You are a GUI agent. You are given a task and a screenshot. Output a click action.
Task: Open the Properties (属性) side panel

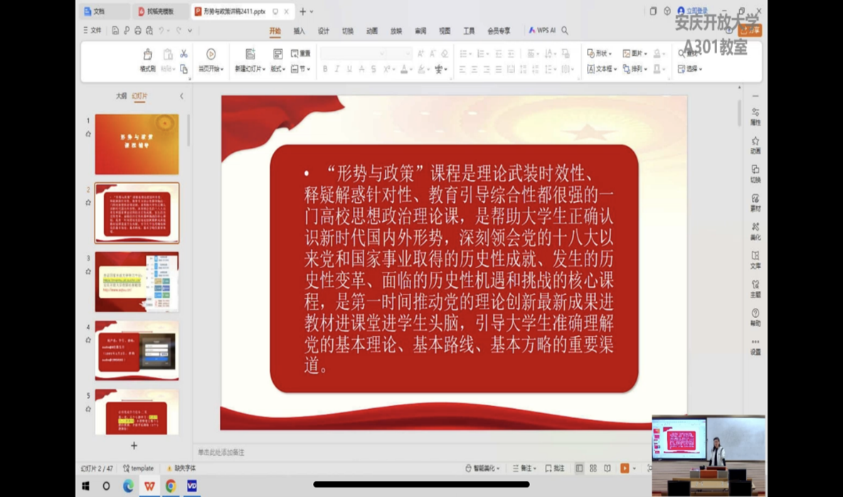pyautogui.click(x=755, y=116)
